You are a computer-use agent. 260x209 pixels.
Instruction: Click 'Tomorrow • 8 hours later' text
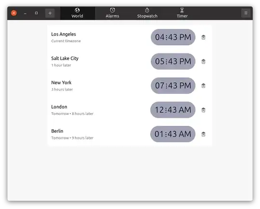pyautogui.click(x=72, y=114)
